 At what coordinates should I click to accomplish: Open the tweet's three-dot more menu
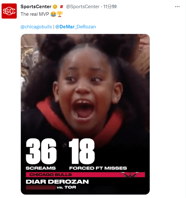coord(177,7)
